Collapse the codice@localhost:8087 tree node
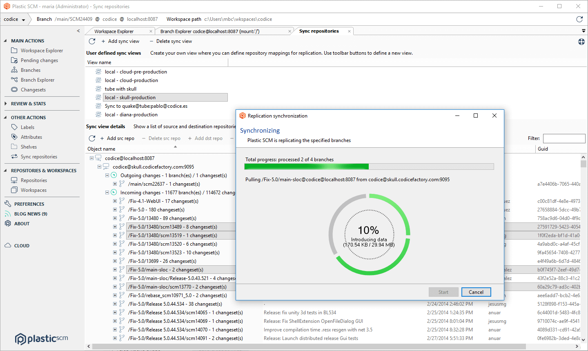The height and width of the screenshot is (351, 588). point(91,158)
